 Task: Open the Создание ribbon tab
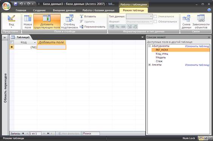coord(39,10)
